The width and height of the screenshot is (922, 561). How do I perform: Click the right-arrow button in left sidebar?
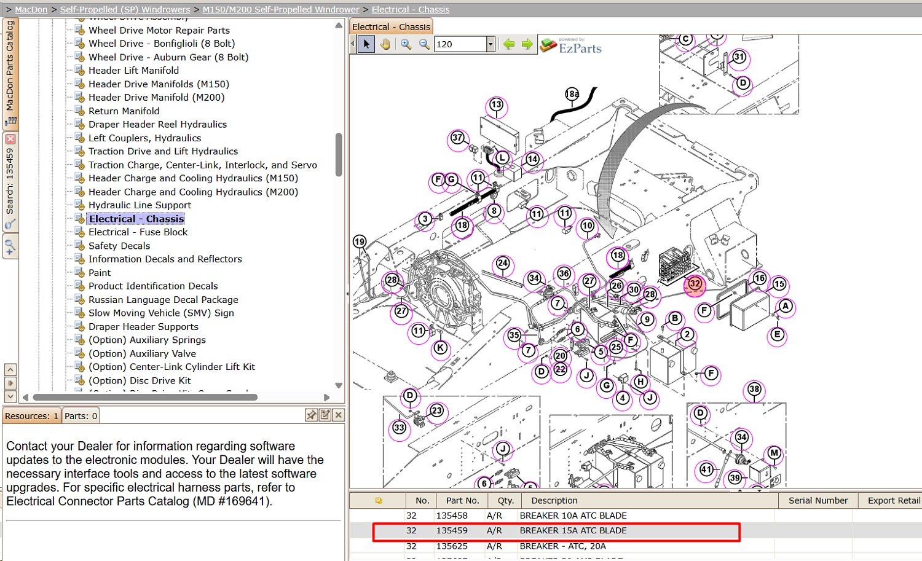pos(10,383)
